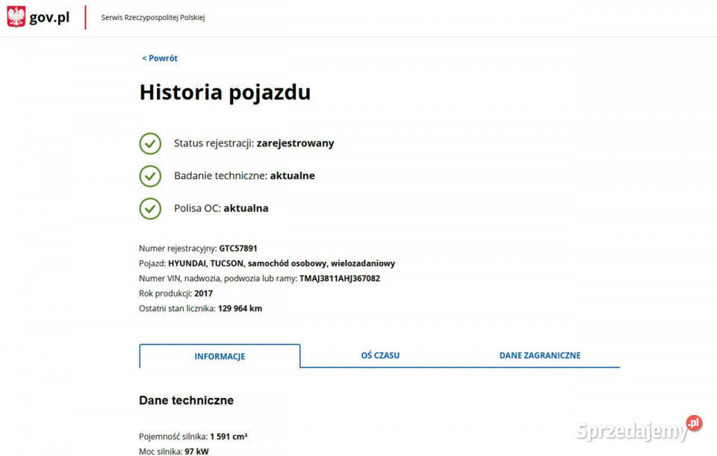Go back using the Powrót link

tap(160, 58)
